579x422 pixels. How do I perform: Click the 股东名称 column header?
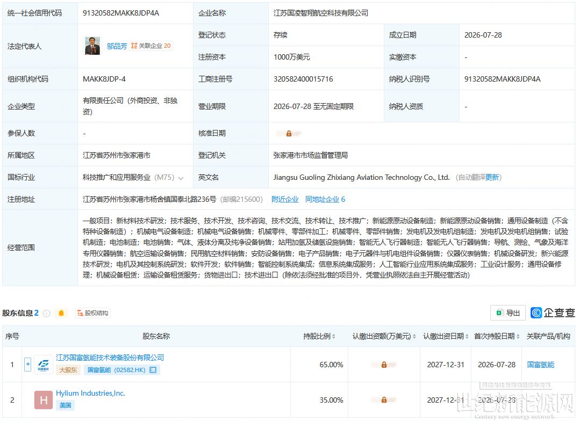(x=156, y=337)
